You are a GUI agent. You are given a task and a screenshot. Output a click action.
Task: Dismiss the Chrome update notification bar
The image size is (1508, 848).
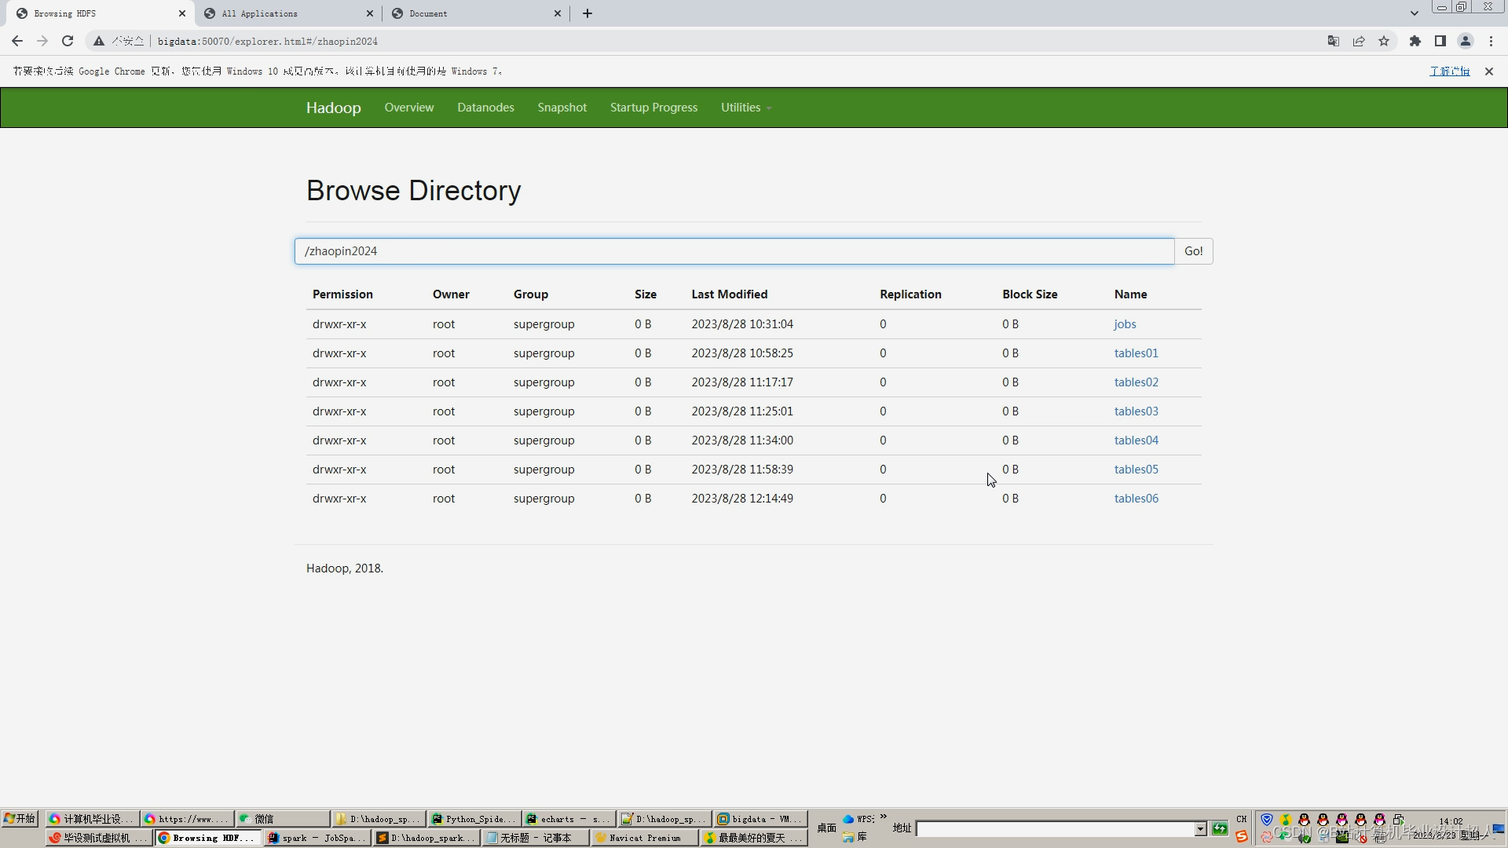tap(1489, 71)
